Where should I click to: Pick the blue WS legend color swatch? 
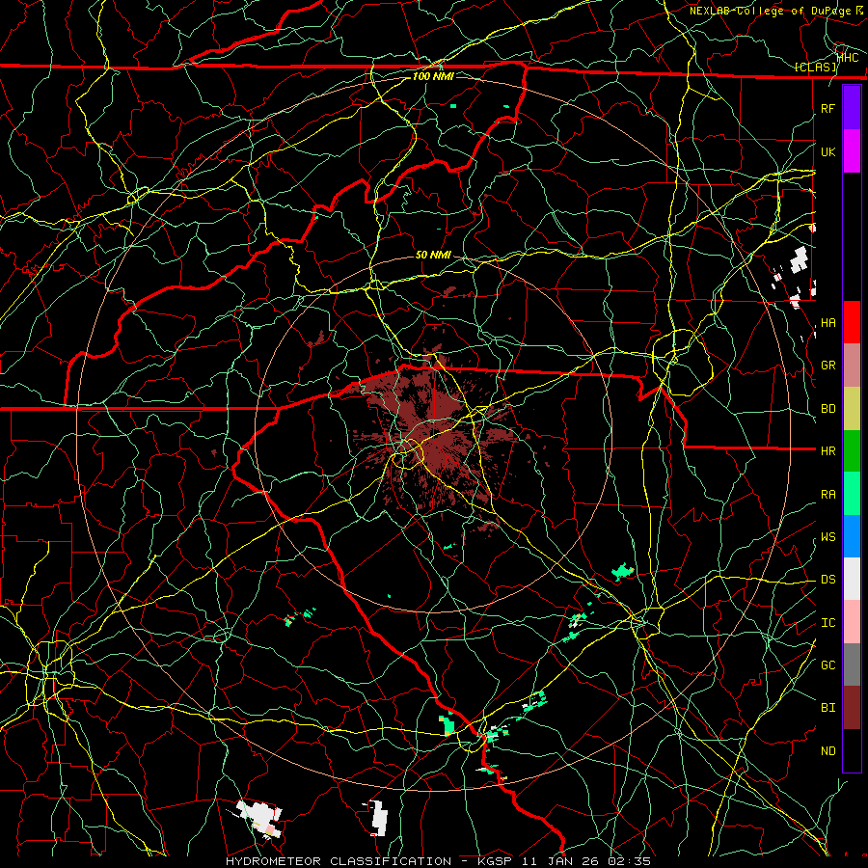[852, 536]
